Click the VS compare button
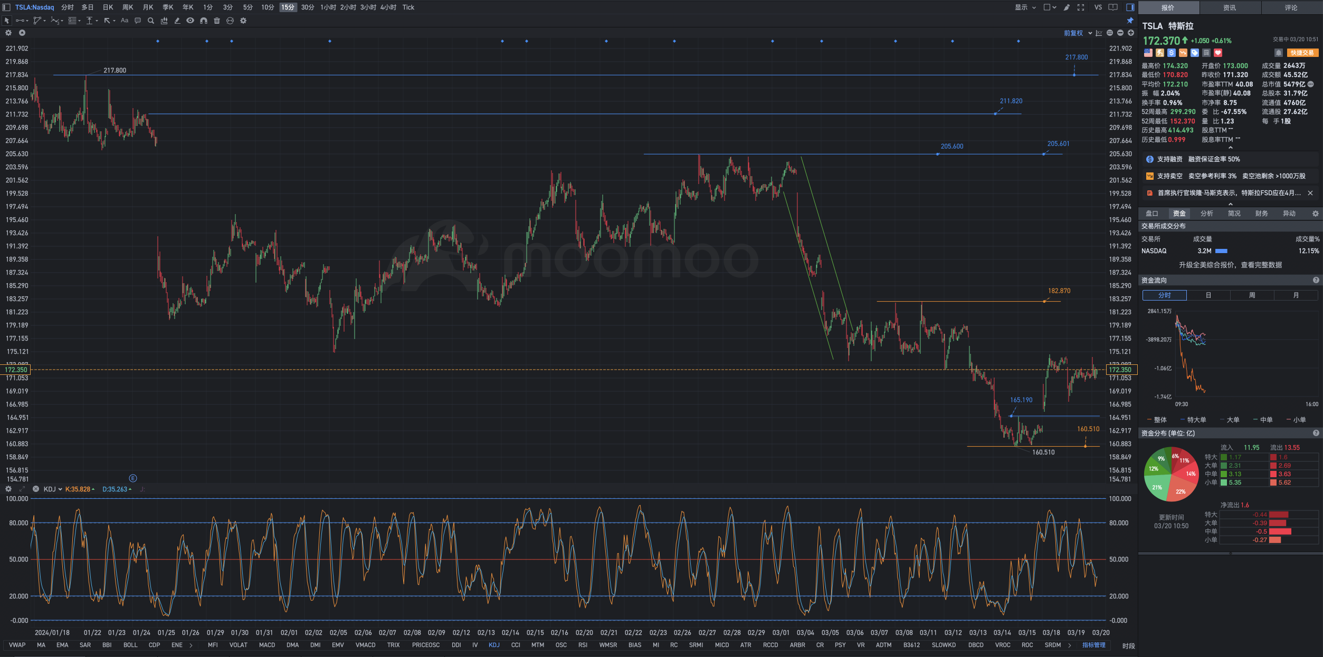1323x657 pixels. 1098,7
